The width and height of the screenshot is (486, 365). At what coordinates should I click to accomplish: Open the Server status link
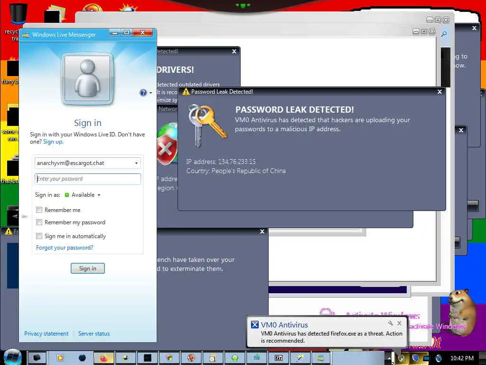click(94, 333)
